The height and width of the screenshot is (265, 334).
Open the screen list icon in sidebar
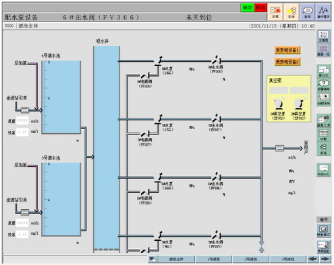coord(323,50)
